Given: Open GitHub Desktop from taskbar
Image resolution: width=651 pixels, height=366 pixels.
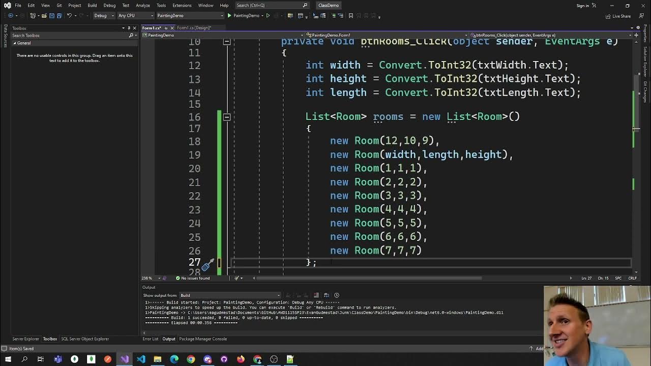Looking at the screenshot, I should [x=224, y=359].
